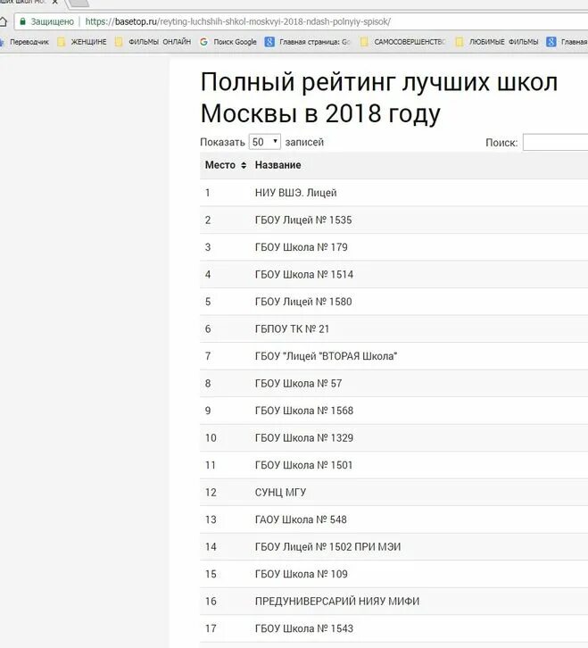Viewport: 588px width, 648px height.
Task: Select row ГБОУ Школа № 1329
Action: [x=393, y=438]
